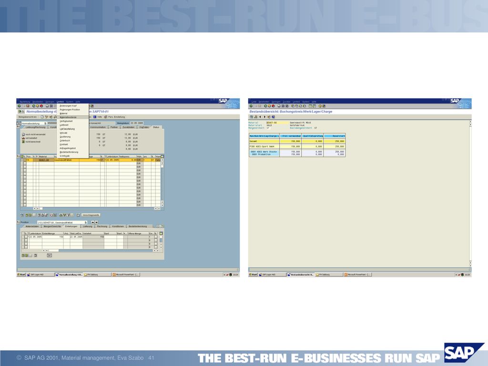Click yellow Exit icon in Normalbestellung toolbar

(38, 106)
